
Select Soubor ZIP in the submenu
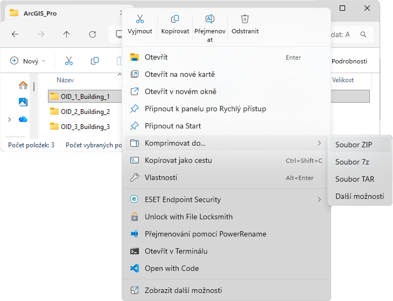360,145
